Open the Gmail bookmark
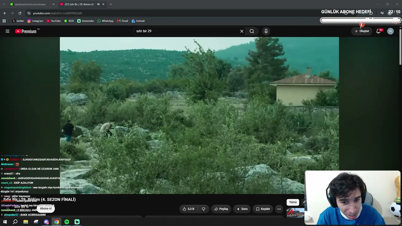Image resolution: width=402 pixels, height=226 pixels. click(x=122, y=21)
